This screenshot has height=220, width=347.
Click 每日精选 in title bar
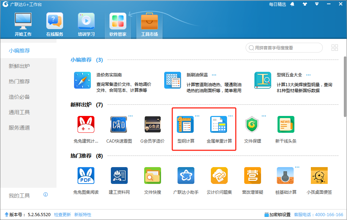[x=278, y=4]
